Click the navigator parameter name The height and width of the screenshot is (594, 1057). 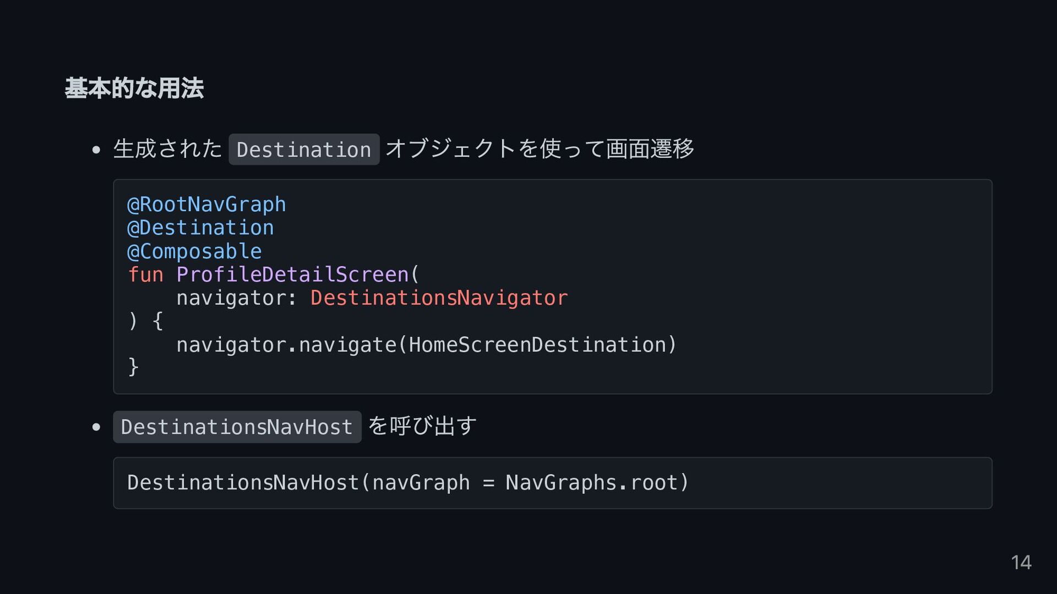[231, 298]
